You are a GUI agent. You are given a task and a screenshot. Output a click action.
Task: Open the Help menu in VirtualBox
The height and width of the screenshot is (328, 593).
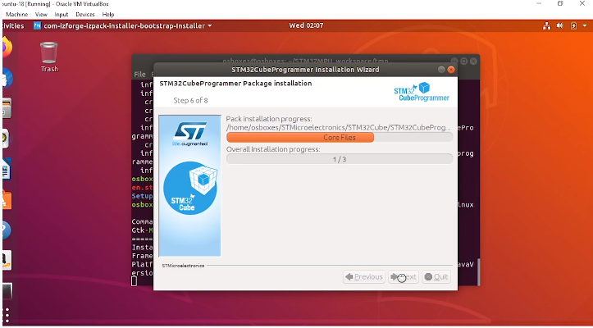108,15
